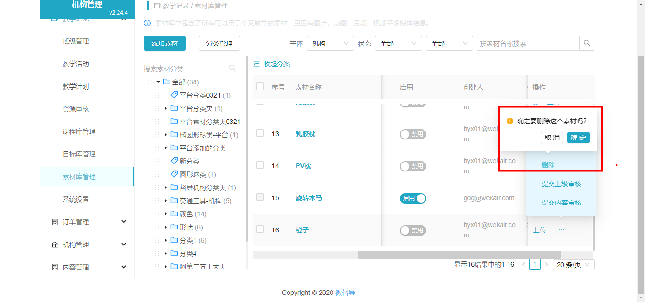
Task: Click the 添加素材 button
Action: point(165,43)
